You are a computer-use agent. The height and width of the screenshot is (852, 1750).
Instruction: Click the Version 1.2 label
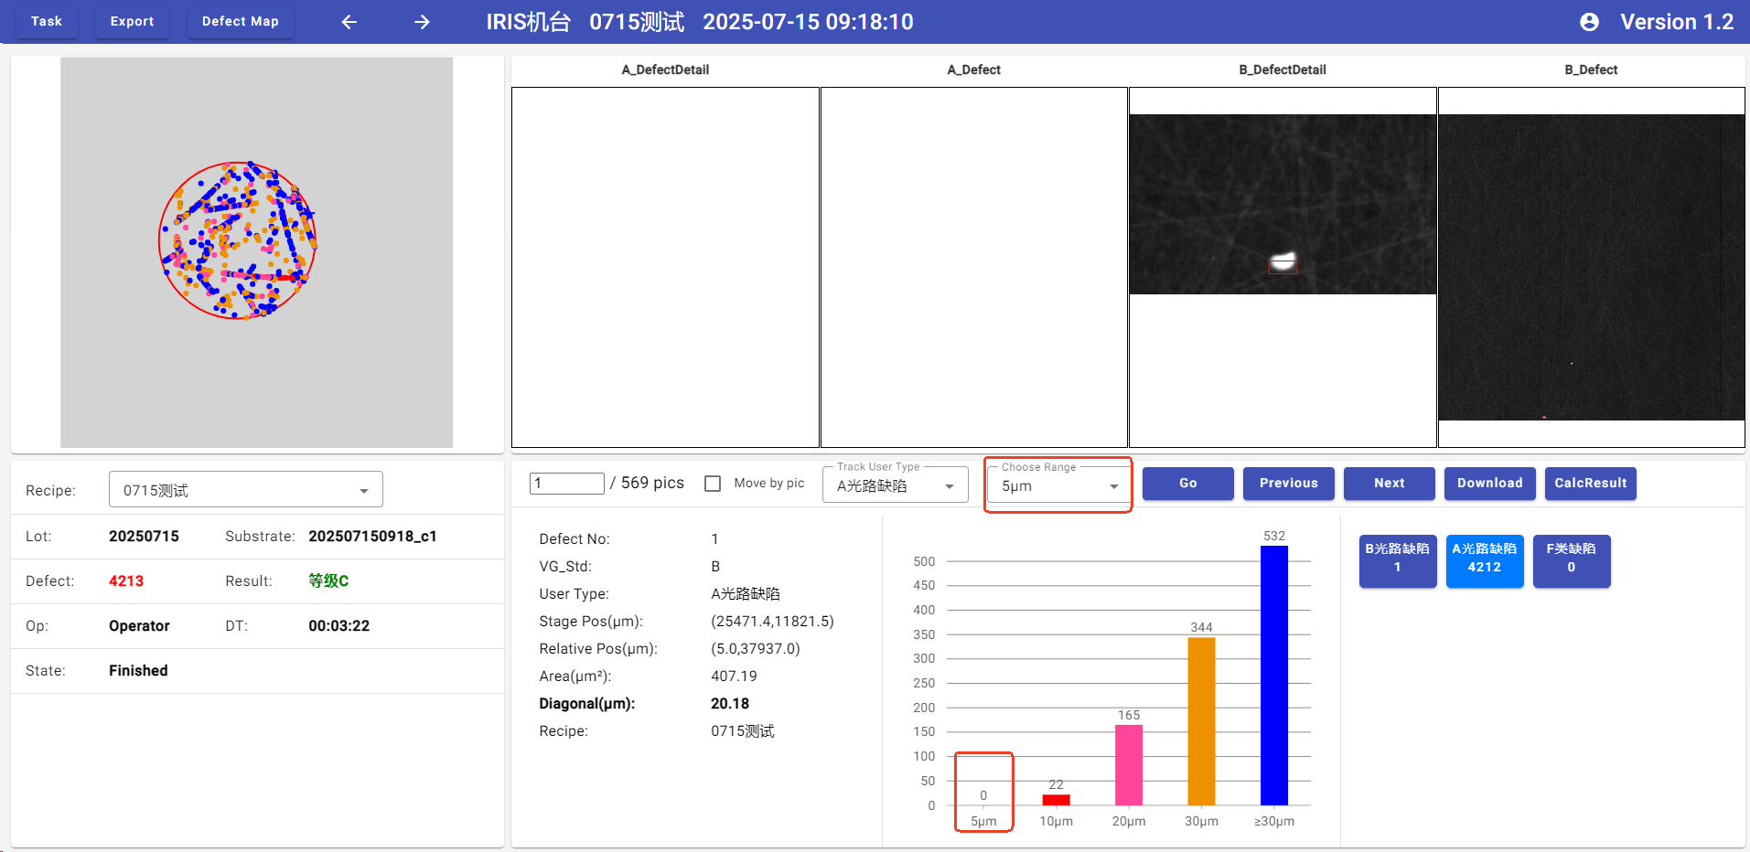pyautogui.click(x=1677, y=22)
